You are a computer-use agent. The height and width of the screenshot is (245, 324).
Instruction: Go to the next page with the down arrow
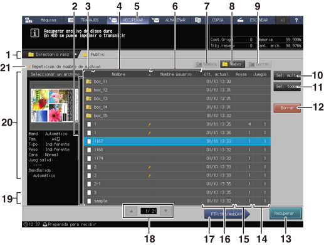click(165, 211)
